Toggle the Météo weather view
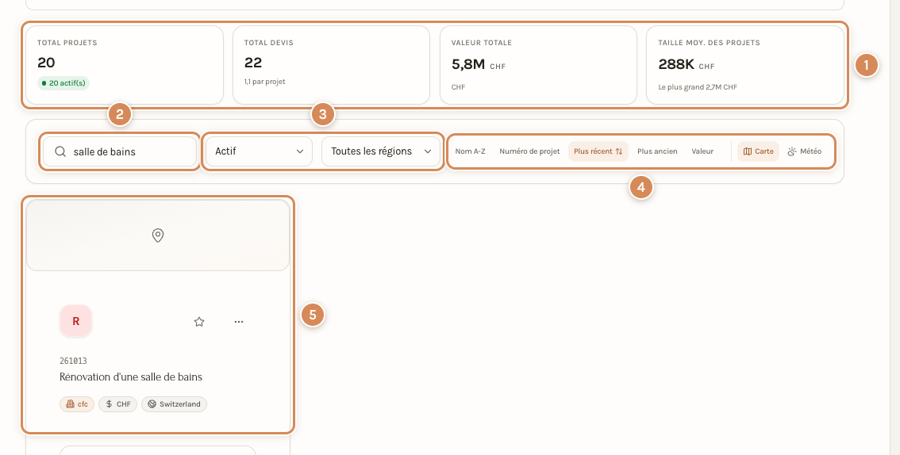Viewport: 900px width, 455px height. click(x=804, y=151)
